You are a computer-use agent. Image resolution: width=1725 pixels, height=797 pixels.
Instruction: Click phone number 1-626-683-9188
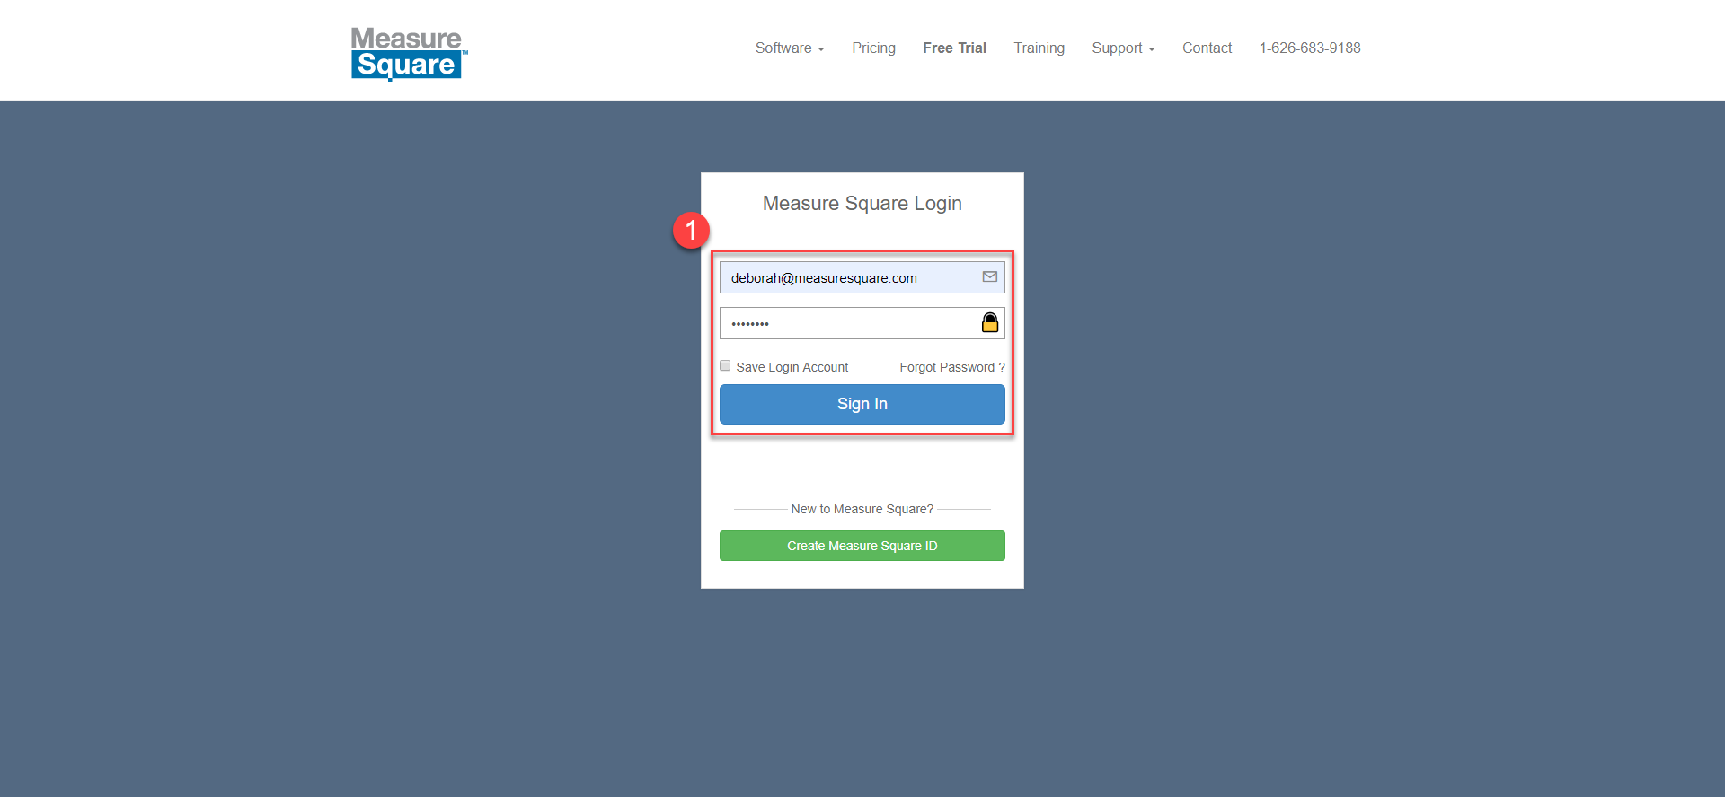[1310, 48]
